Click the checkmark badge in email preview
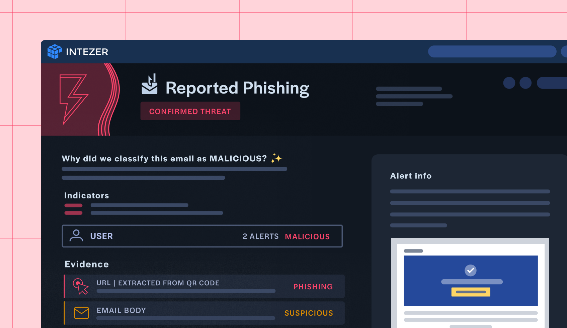Viewport: 567px width, 328px height. coord(470,270)
